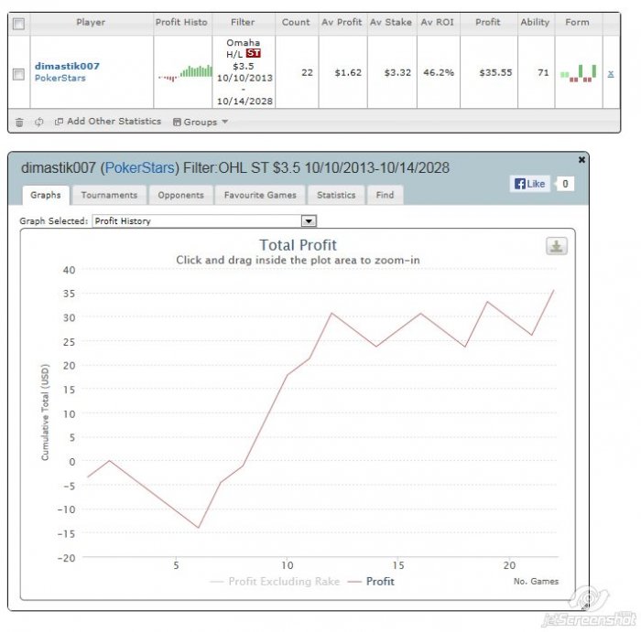Switch to the Graphs tab
This screenshot has width=641, height=632.
pyautogui.click(x=46, y=195)
